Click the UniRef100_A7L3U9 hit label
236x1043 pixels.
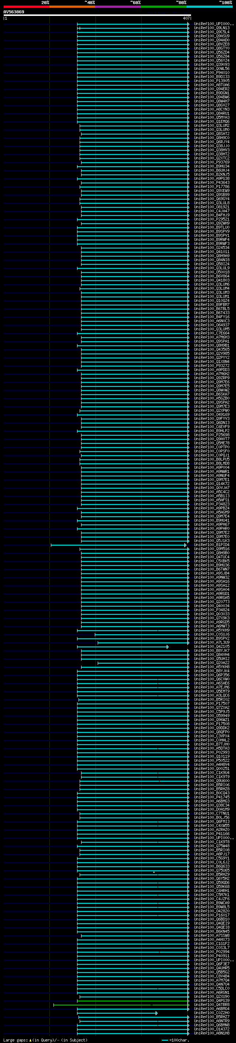212,643
